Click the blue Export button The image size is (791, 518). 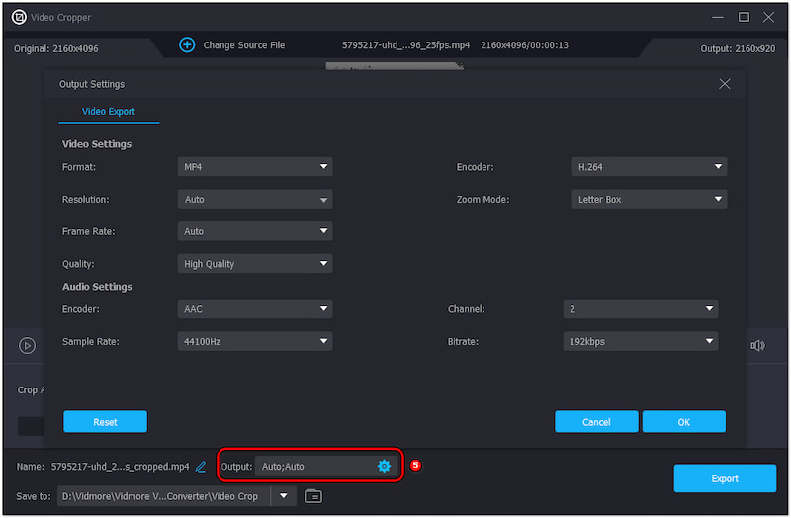coord(724,478)
